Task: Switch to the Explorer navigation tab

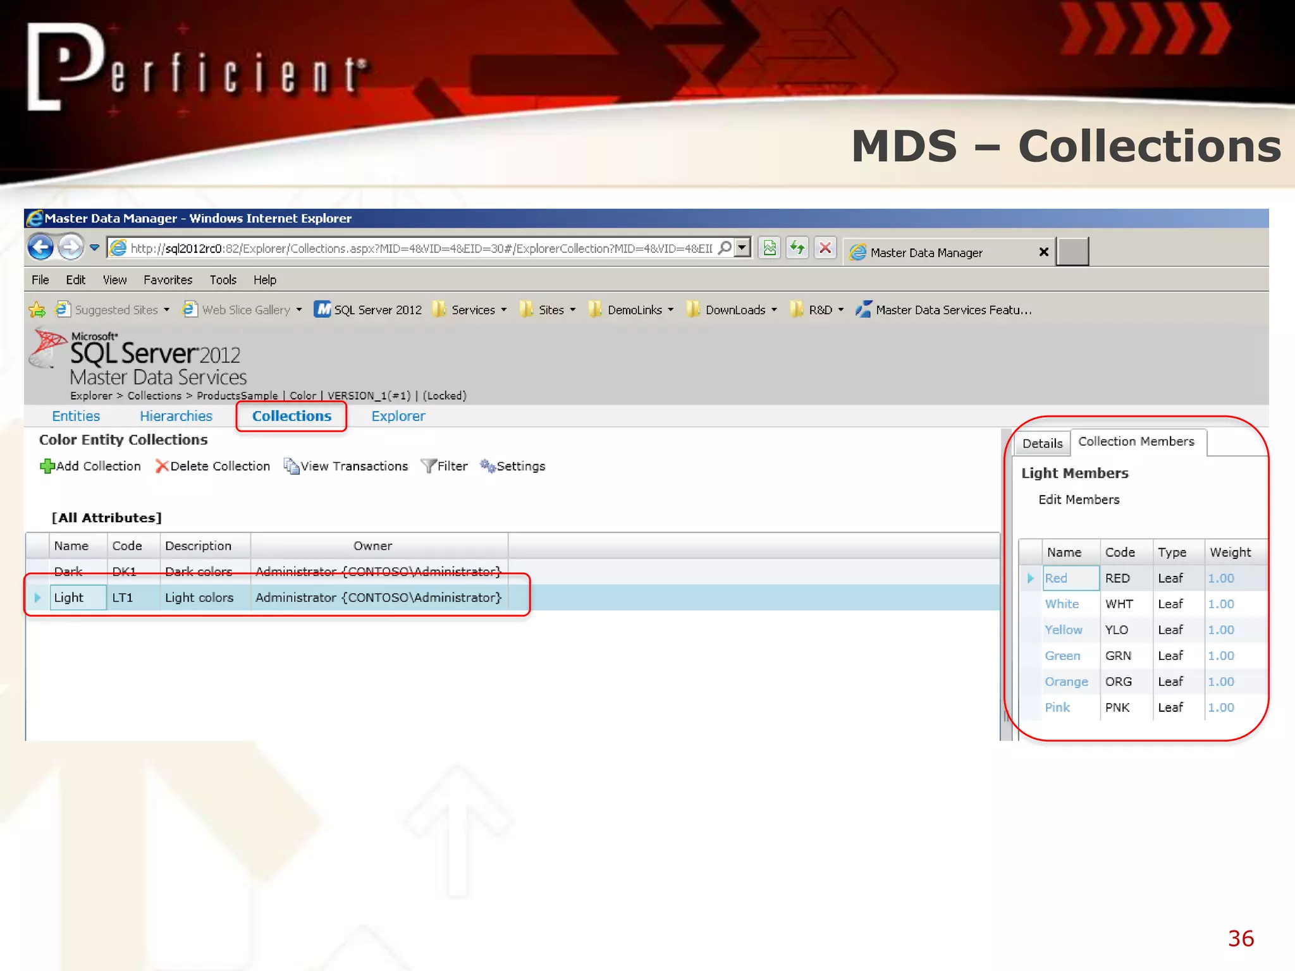Action: pyautogui.click(x=398, y=416)
